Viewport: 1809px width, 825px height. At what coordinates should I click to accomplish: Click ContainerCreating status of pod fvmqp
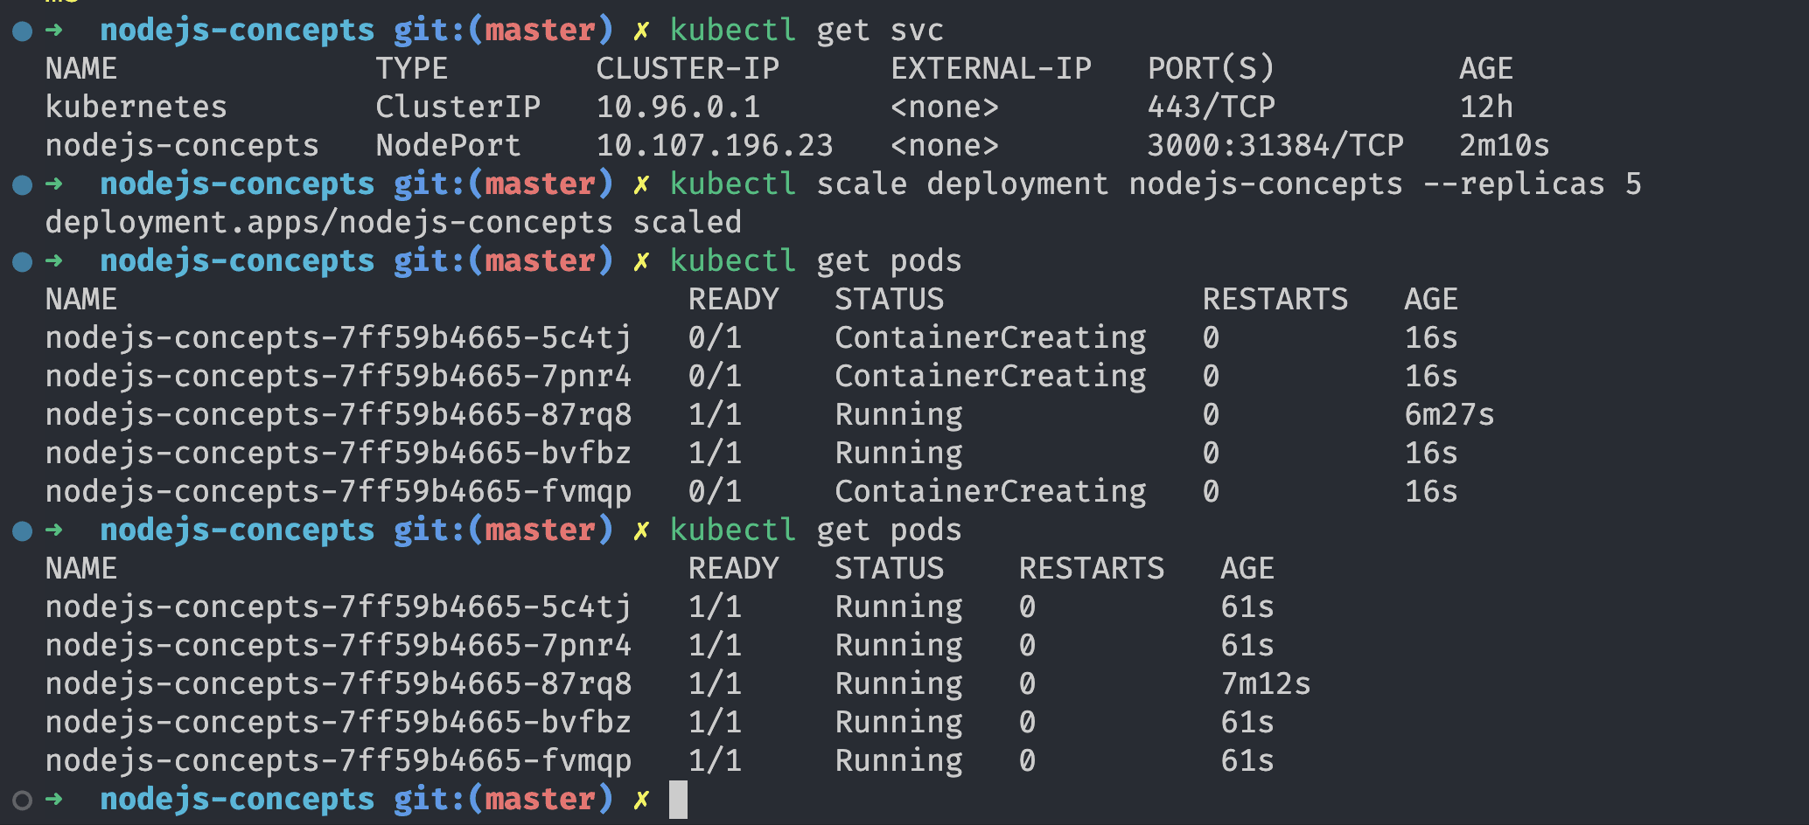(991, 491)
